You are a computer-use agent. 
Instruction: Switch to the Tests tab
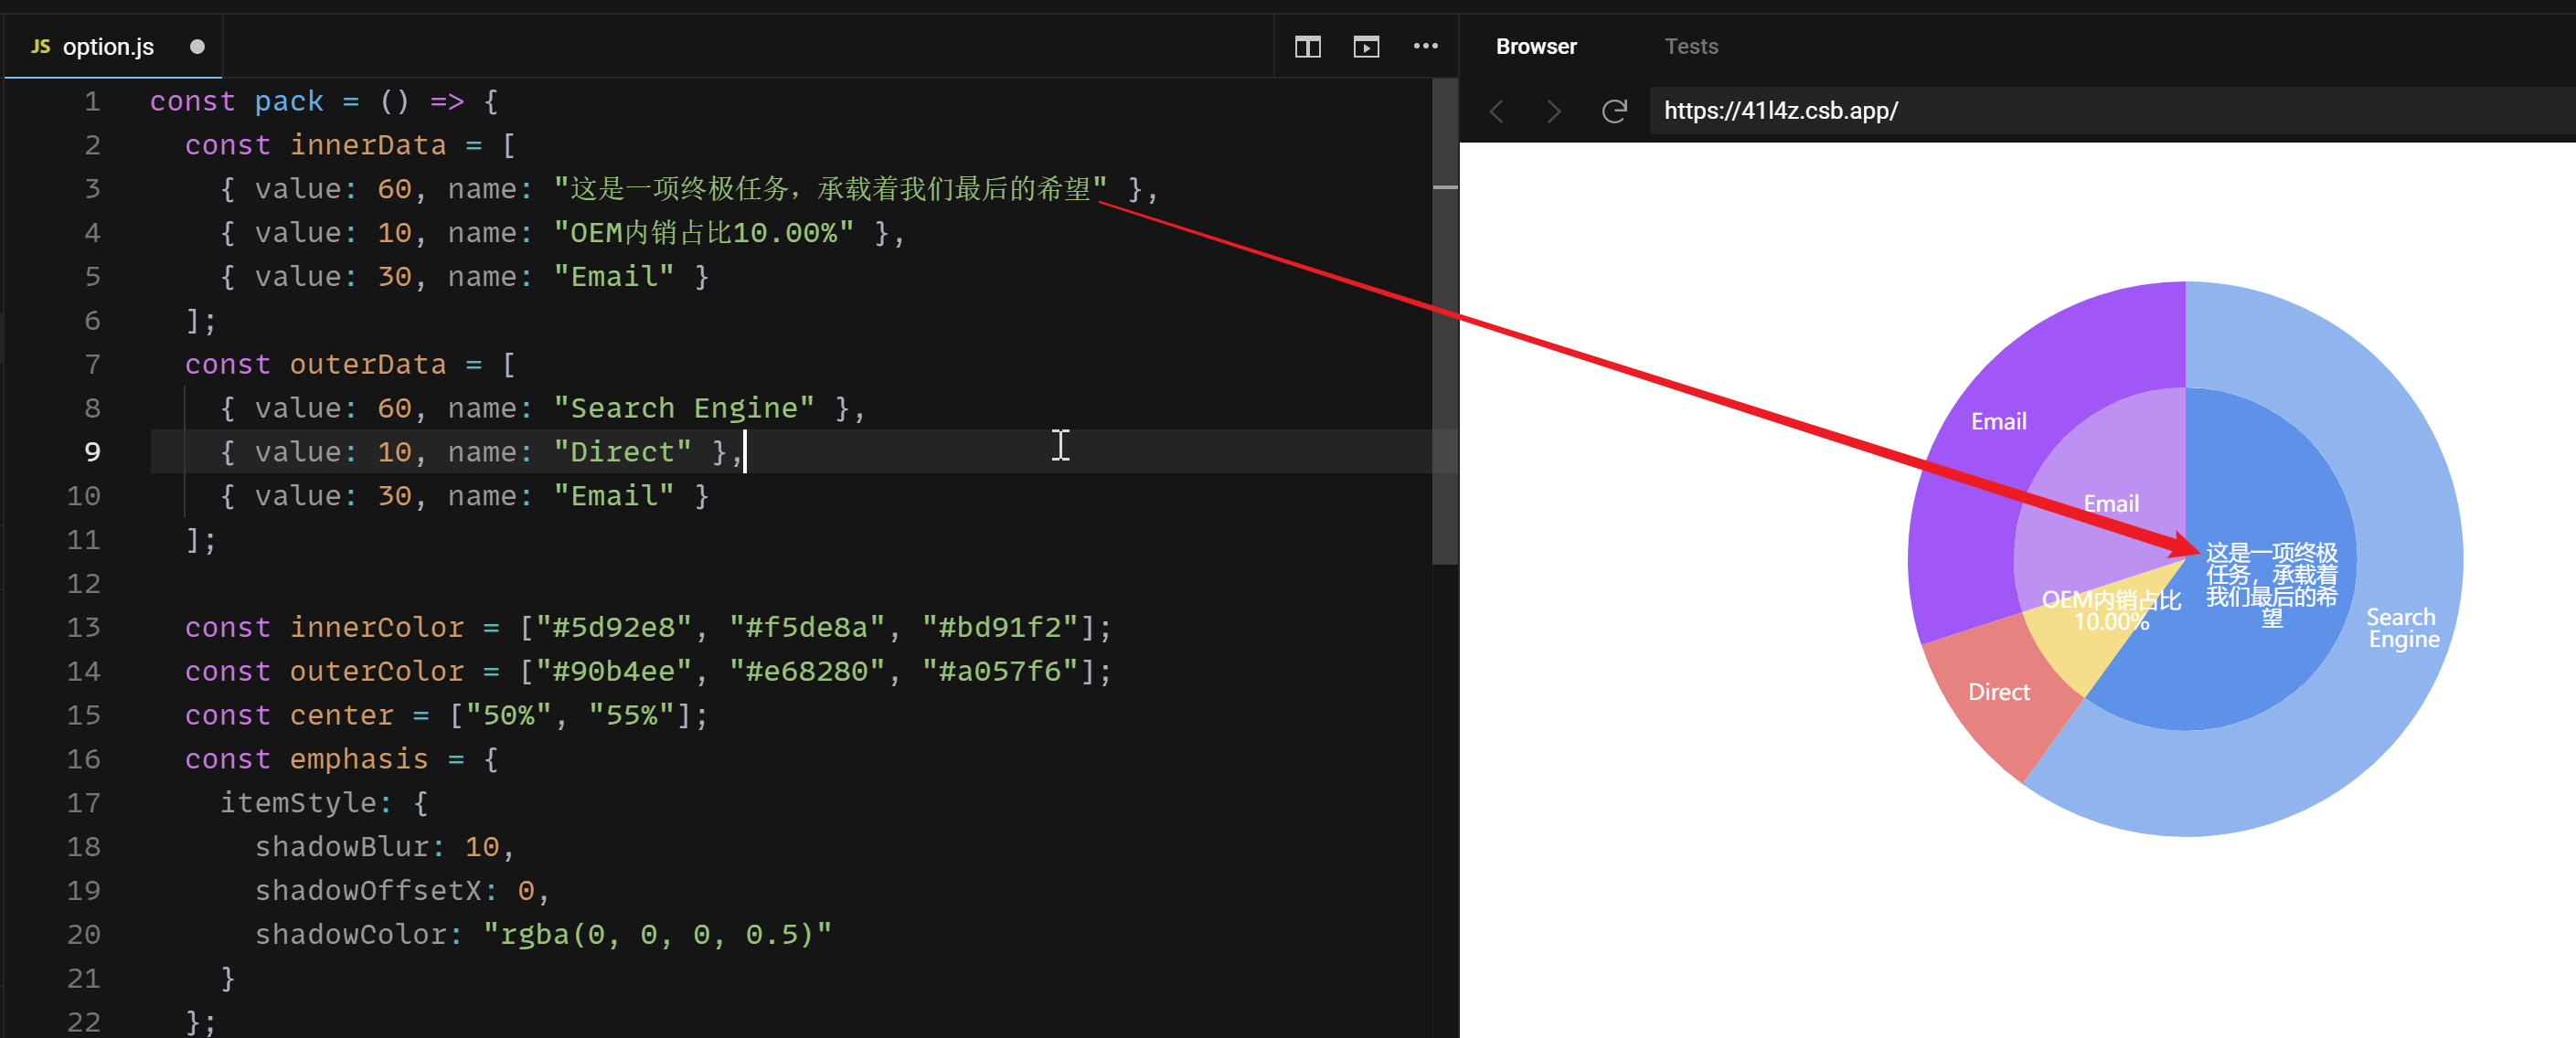[x=1690, y=47]
